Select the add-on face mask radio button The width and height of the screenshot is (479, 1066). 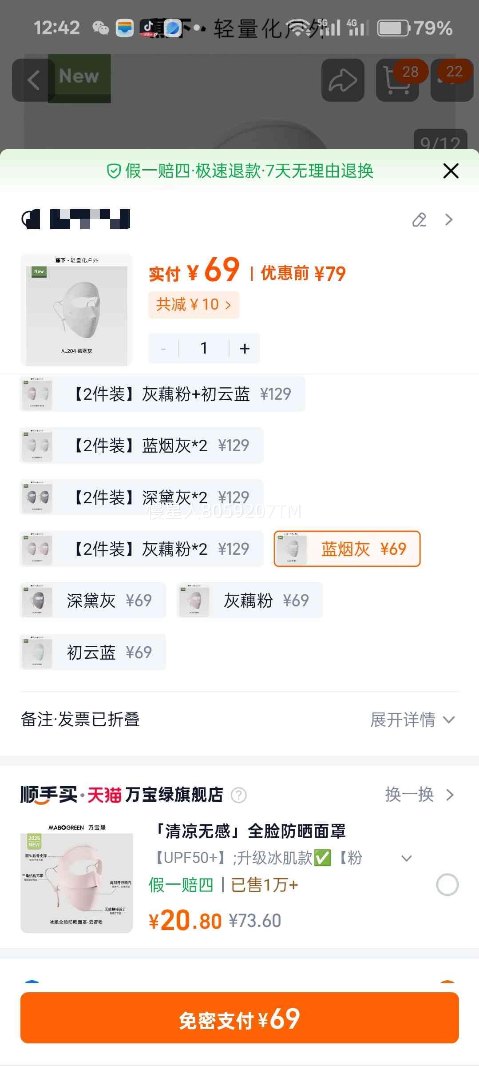coord(447,885)
